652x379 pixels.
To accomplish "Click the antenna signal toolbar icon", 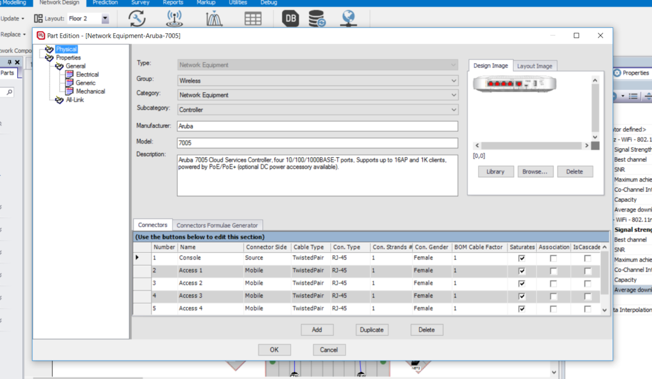I will pyautogui.click(x=174, y=18).
